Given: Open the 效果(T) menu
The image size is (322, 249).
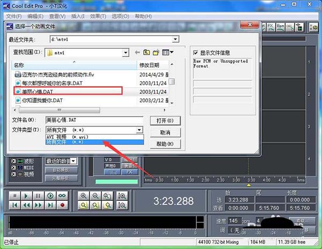Looking at the screenshot, I should pos(98,16).
